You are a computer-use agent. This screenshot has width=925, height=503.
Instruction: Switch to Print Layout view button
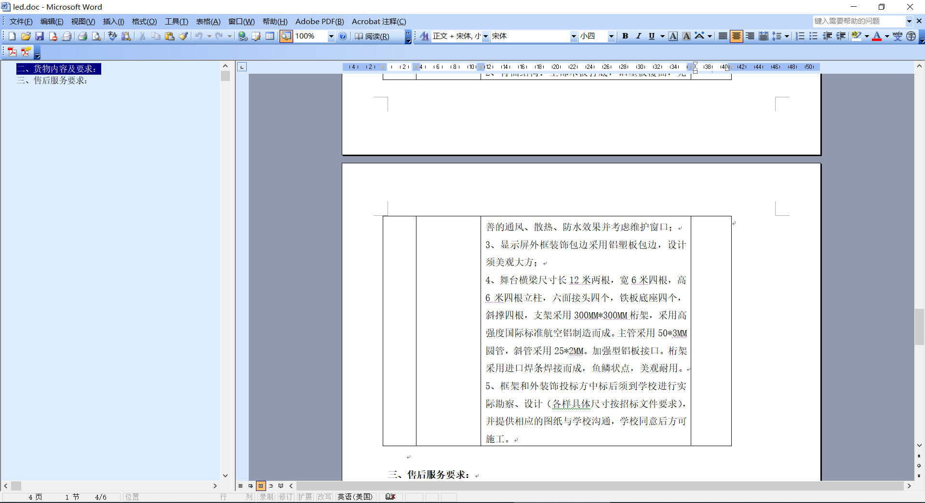[x=261, y=486]
